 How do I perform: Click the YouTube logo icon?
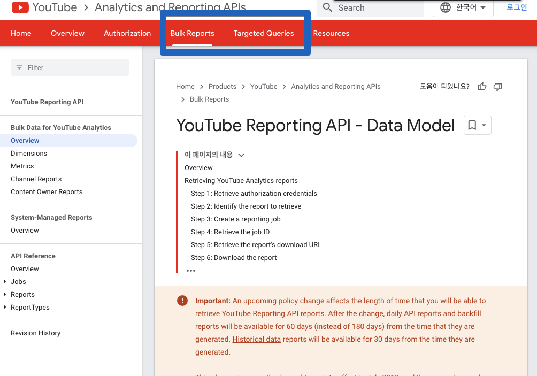pos(20,7)
